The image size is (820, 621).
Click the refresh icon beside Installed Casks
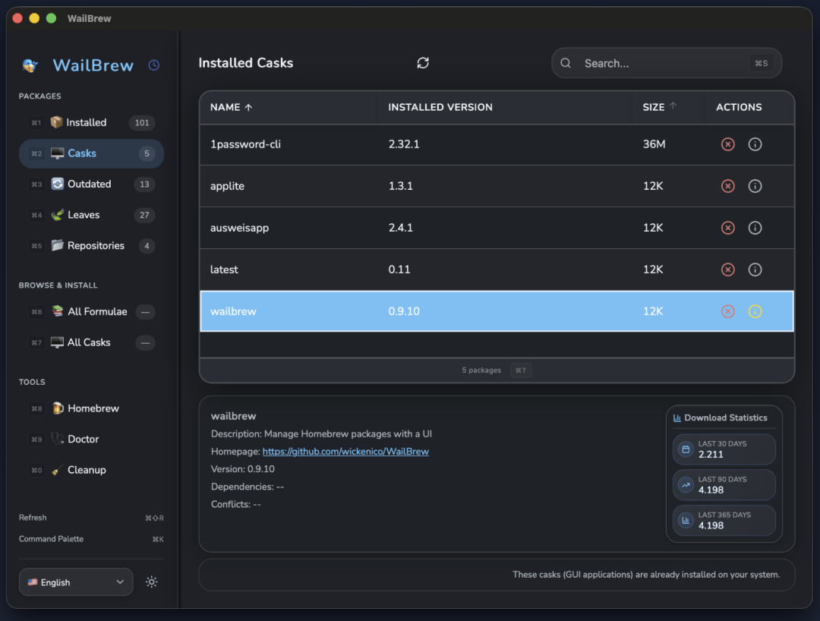click(423, 63)
